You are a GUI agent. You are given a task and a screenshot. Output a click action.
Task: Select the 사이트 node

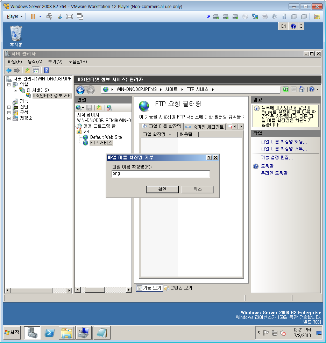point(90,132)
